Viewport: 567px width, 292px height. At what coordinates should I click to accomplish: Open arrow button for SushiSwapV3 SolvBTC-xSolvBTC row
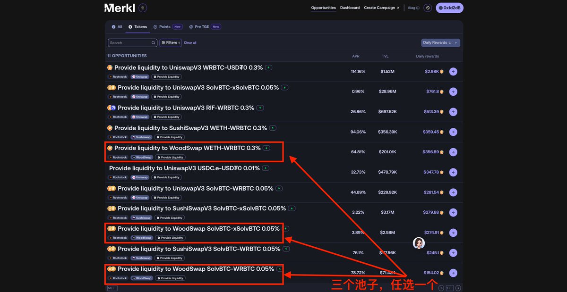453,212
